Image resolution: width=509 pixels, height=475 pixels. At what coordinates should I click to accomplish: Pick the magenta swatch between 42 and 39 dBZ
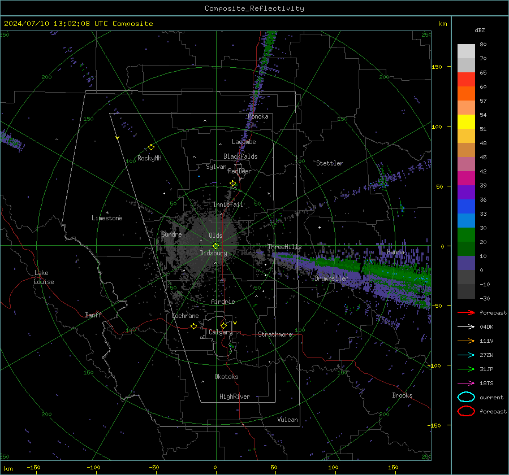pyautogui.click(x=466, y=178)
